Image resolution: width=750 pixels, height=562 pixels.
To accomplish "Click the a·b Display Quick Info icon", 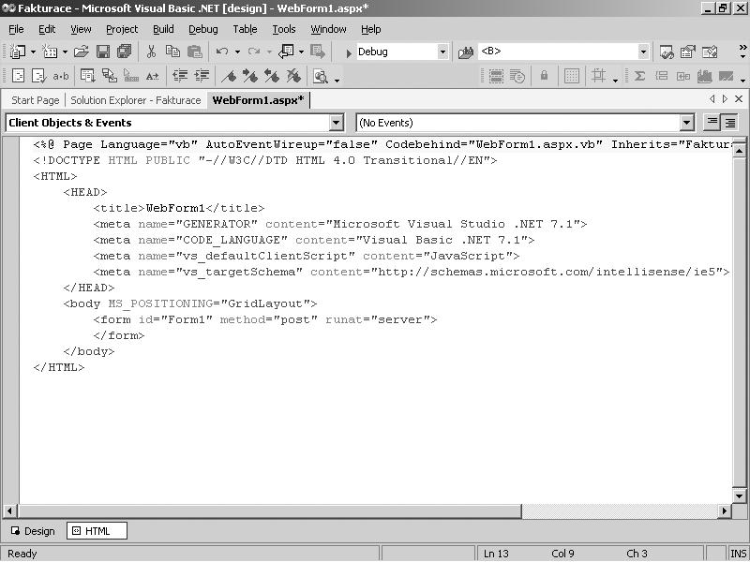I will (61, 76).
